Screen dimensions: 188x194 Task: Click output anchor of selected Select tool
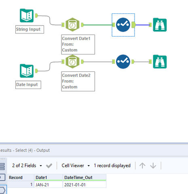[x=133, y=25]
